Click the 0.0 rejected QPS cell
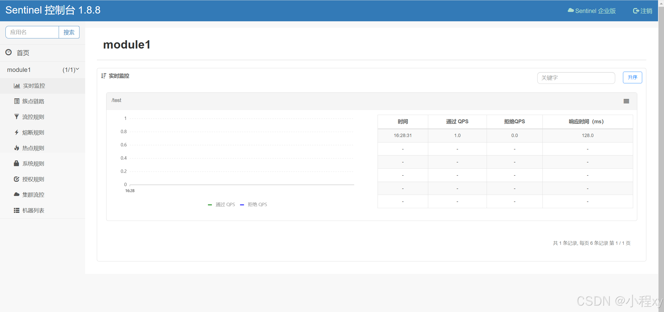 click(x=515, y=135)
